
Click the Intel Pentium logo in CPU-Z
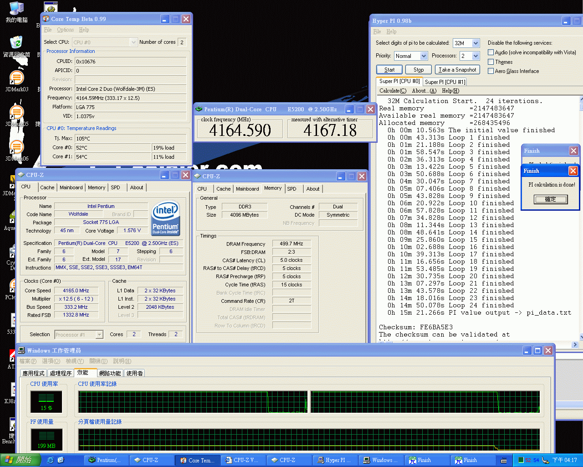tap(166, 218)
